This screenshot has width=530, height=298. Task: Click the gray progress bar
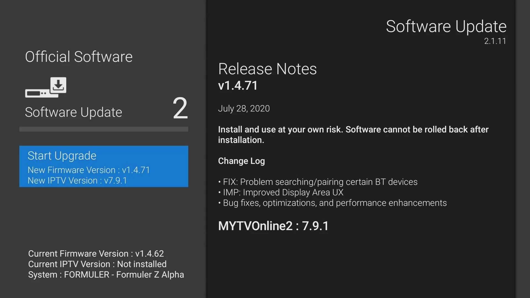pos(104,129)
